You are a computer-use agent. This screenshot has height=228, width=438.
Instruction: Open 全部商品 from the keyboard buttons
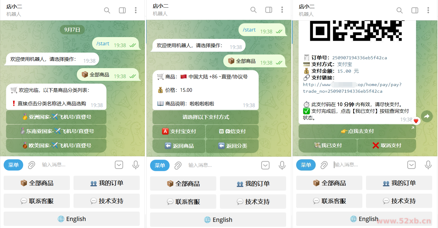[37, 183]
